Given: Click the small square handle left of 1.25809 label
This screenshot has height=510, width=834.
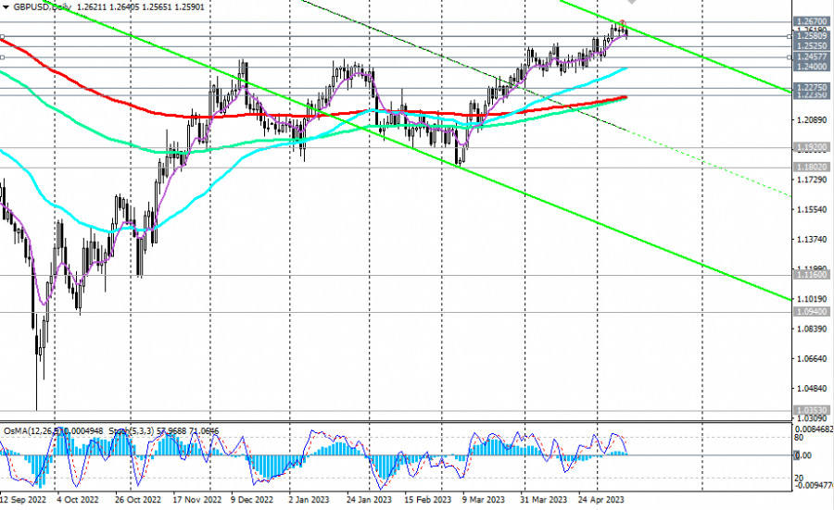Looking at the screenshot, I should [x=789, y=36].
